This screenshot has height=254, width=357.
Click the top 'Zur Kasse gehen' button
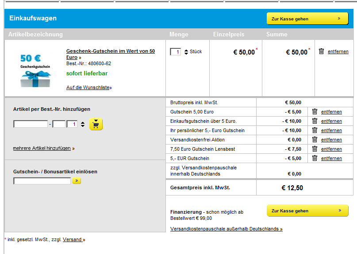click(x=307, y=19)
